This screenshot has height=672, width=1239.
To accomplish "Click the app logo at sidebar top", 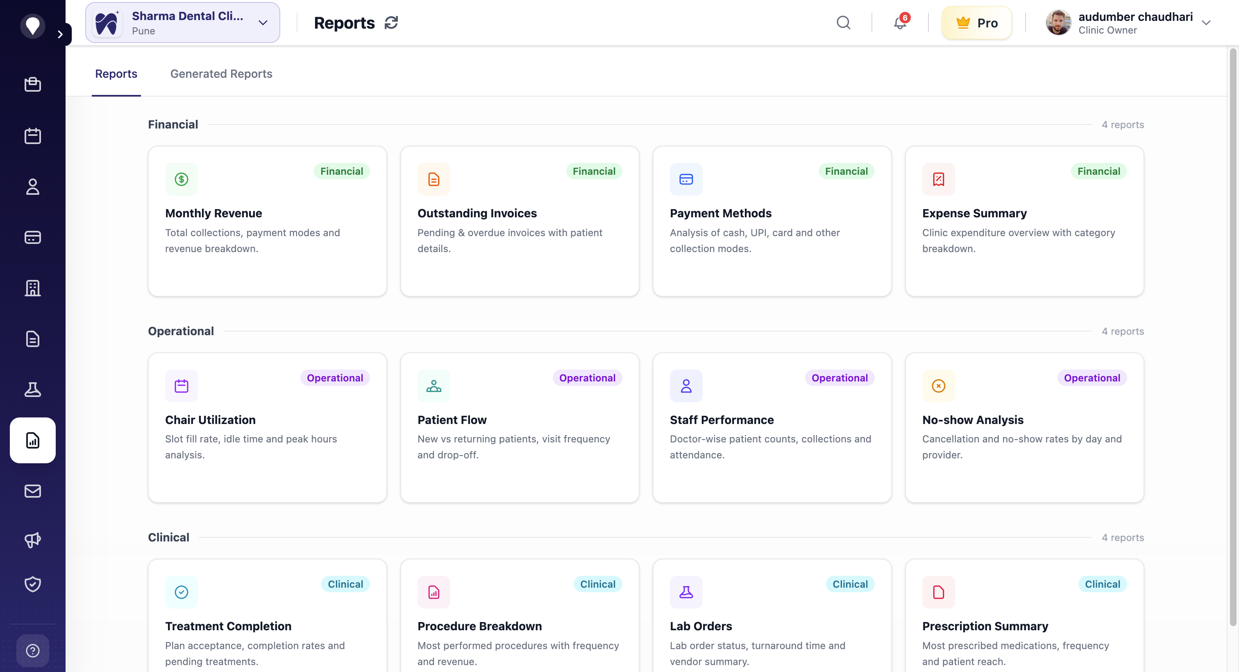I will [33, 26].
